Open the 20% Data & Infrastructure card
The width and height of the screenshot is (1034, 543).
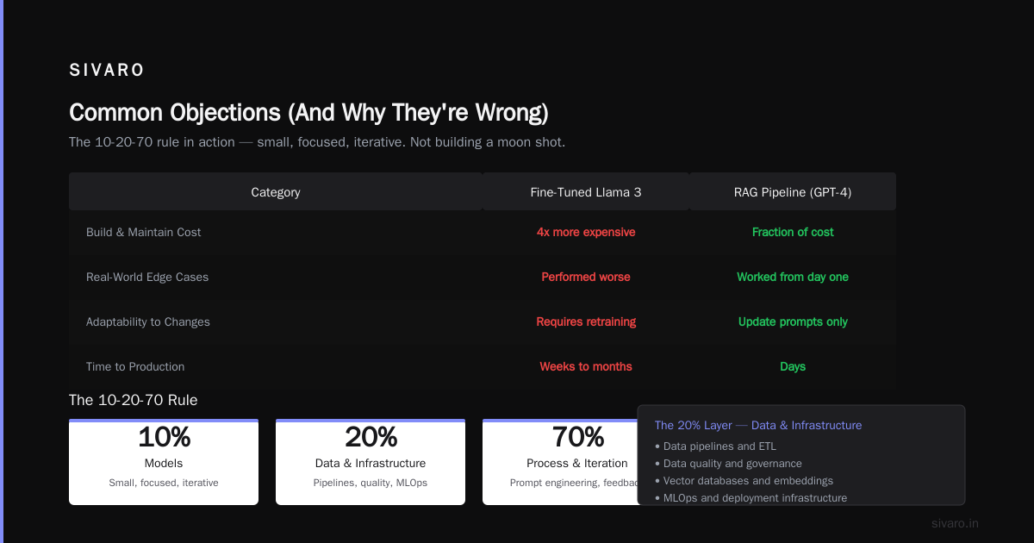[371, 462]
